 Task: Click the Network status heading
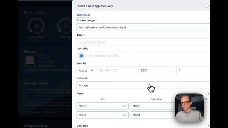click(36, 83)
